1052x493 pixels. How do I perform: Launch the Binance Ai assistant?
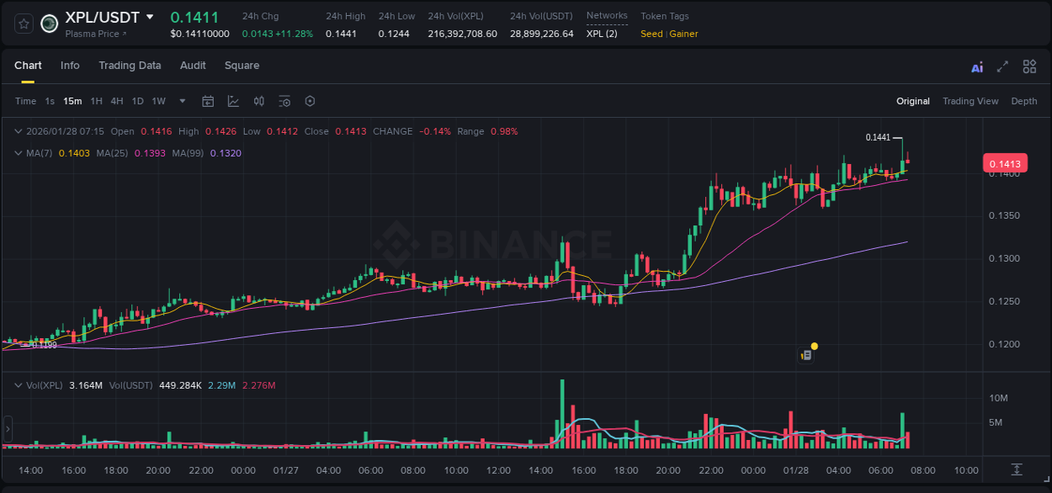(x=976, y=66)
